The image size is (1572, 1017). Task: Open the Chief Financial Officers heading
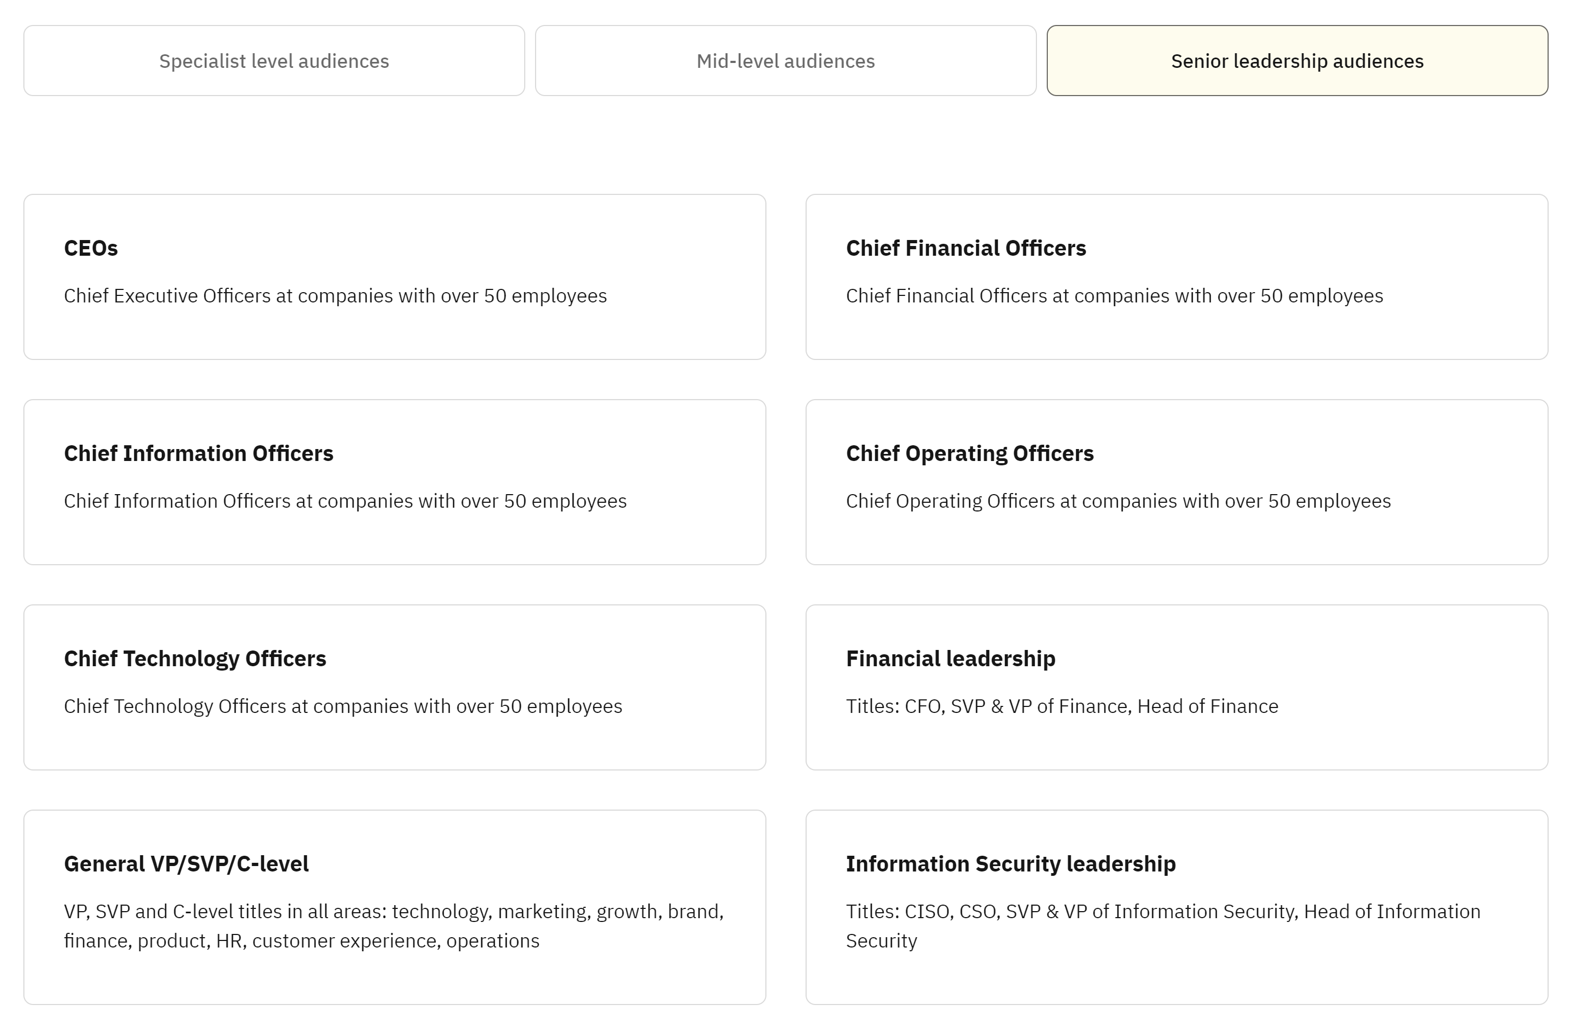click(966, 248)
